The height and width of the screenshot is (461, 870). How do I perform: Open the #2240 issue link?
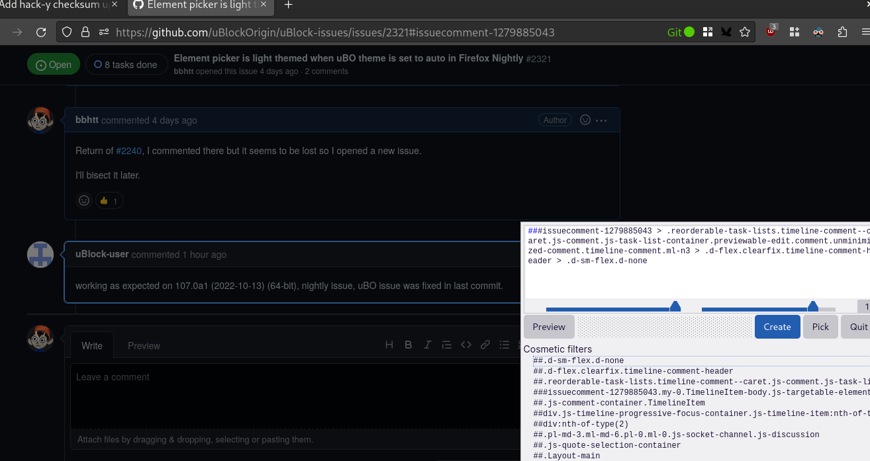point(128,150)
